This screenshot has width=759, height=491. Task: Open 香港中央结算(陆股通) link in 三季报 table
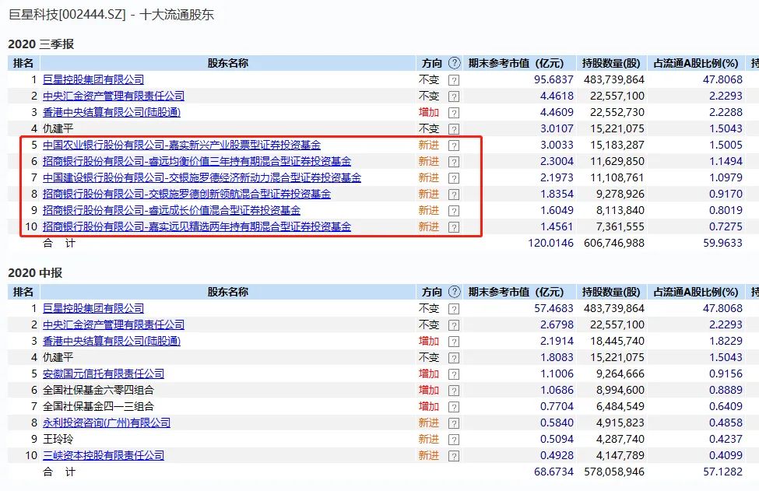coord(112,112)
